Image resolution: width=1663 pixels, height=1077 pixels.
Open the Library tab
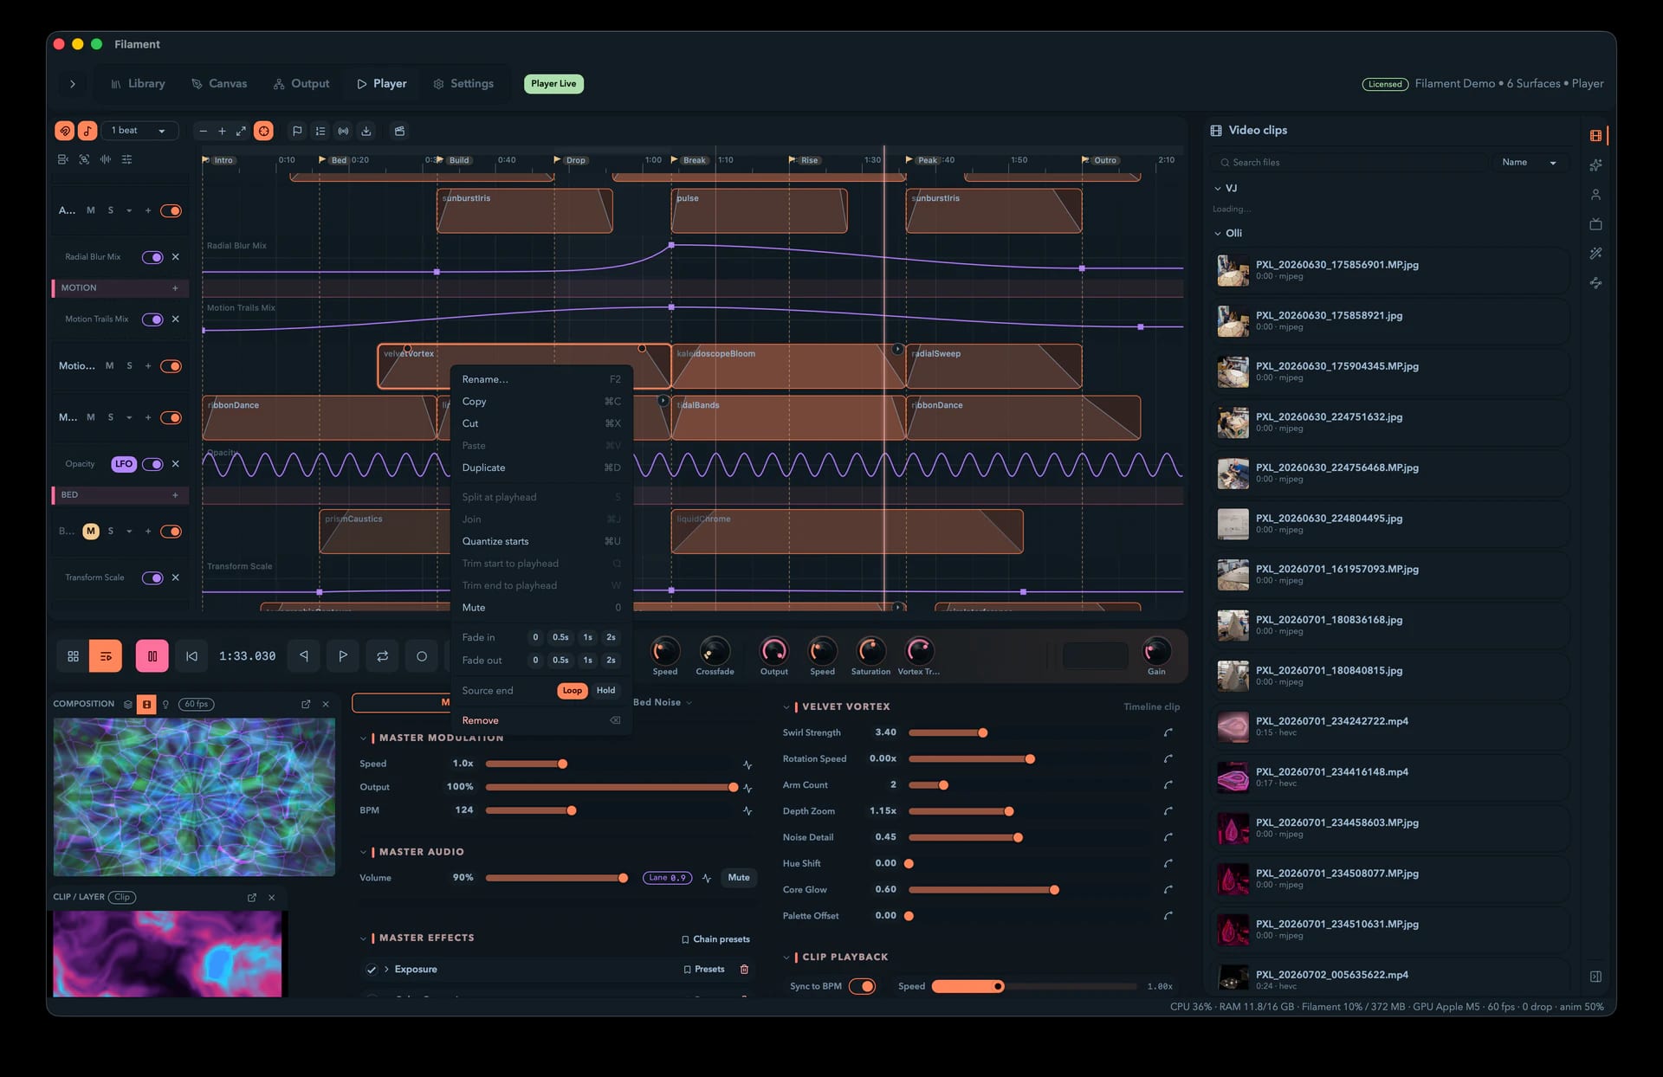[x=138, y=84]
